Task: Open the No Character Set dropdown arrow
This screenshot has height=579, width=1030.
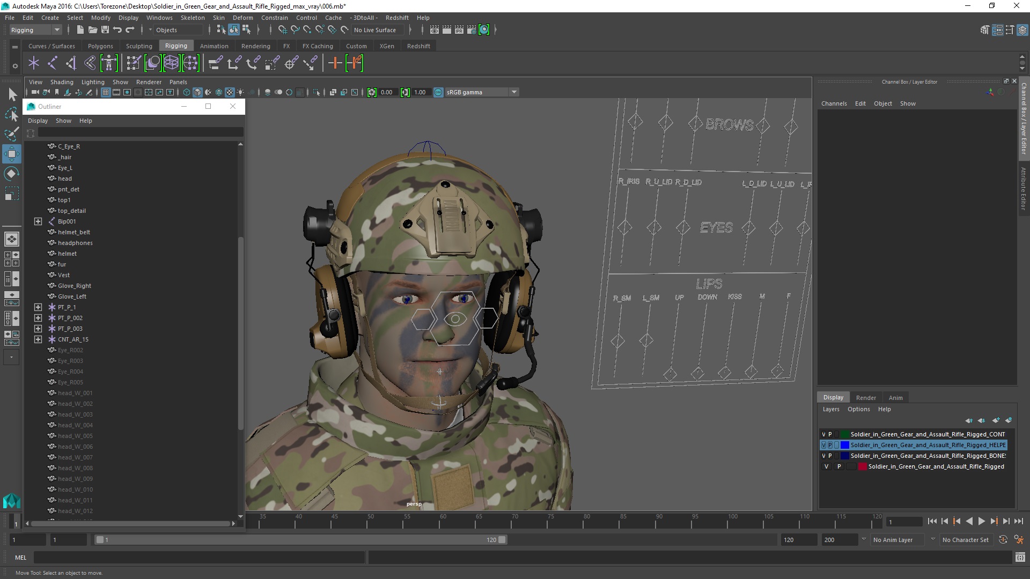Action: (933, 539)
